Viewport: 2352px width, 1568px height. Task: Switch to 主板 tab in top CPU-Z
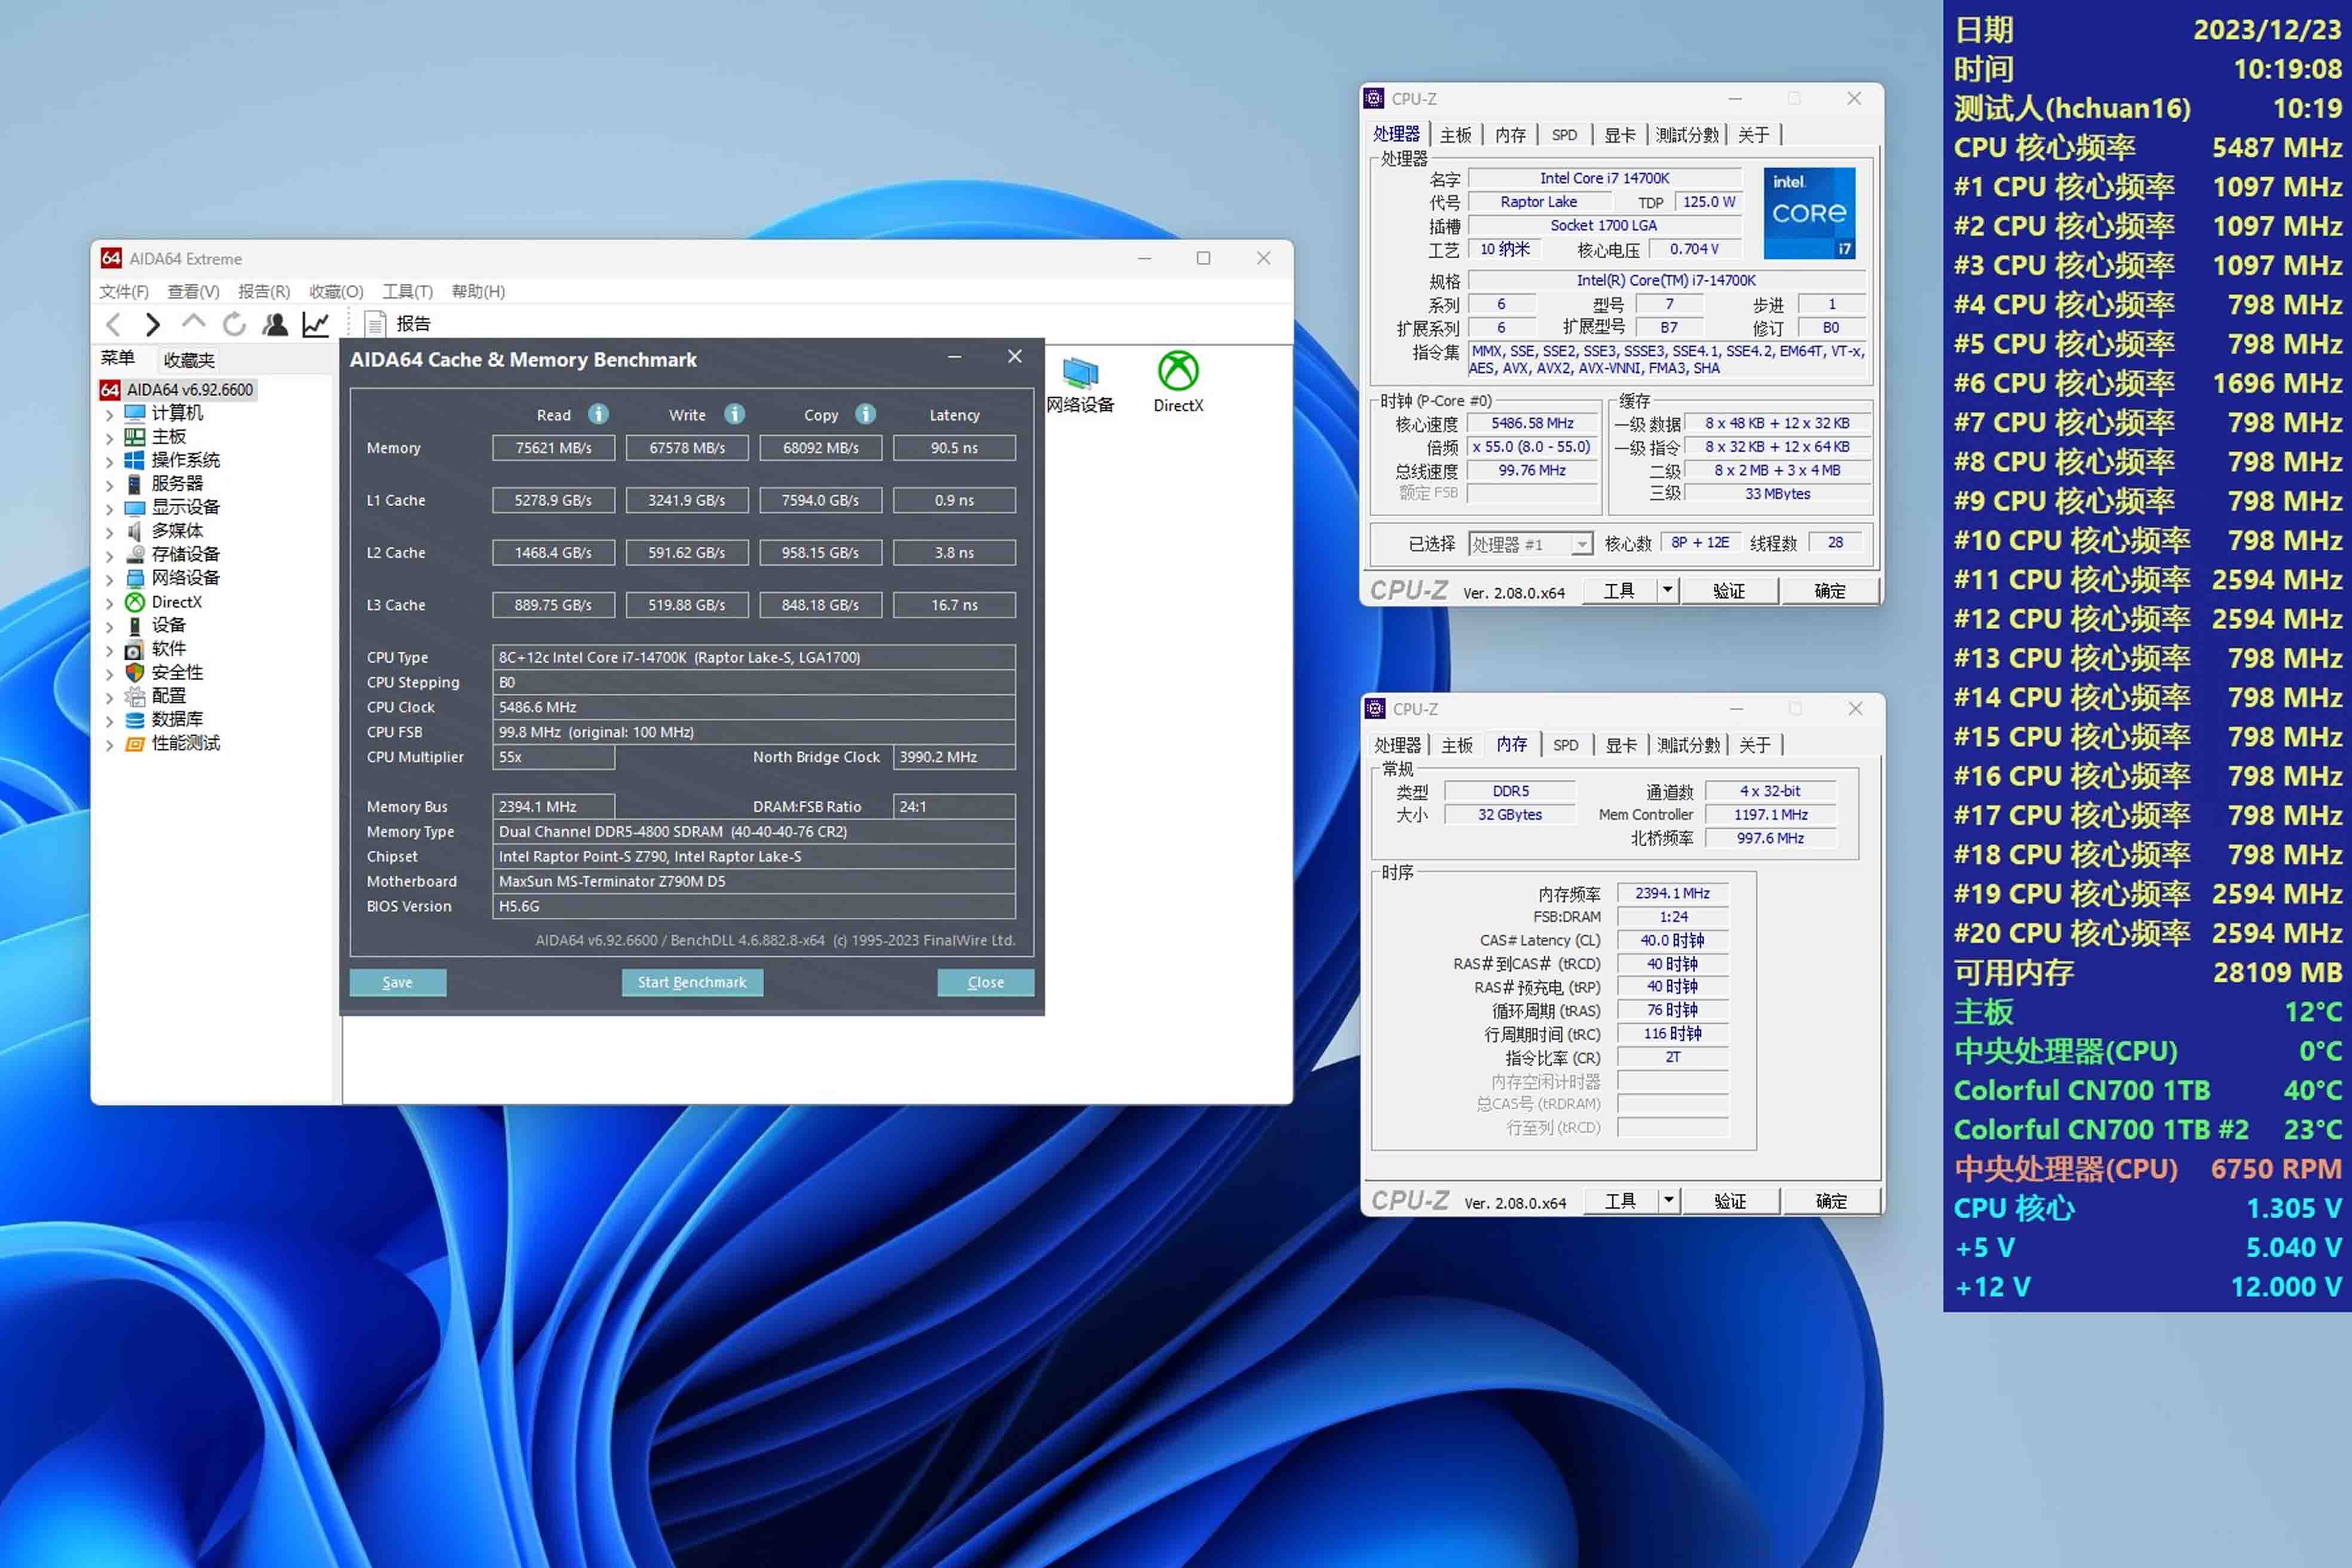[x=1456, y=135]
